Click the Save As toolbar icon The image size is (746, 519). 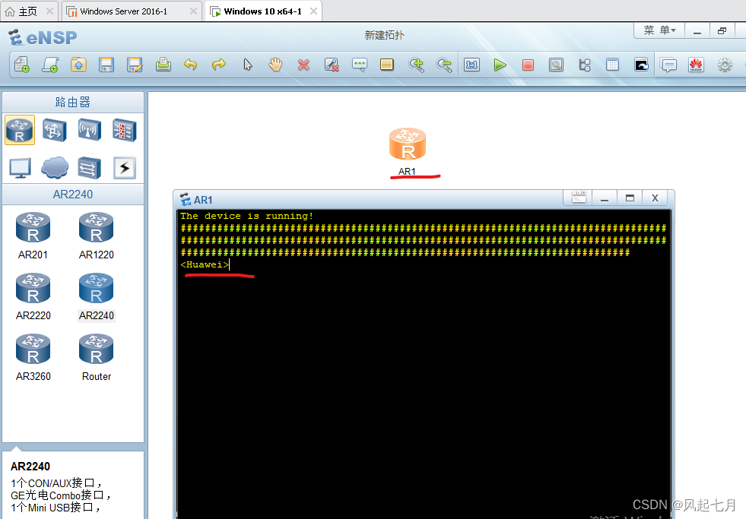click(x=135, y=65)
